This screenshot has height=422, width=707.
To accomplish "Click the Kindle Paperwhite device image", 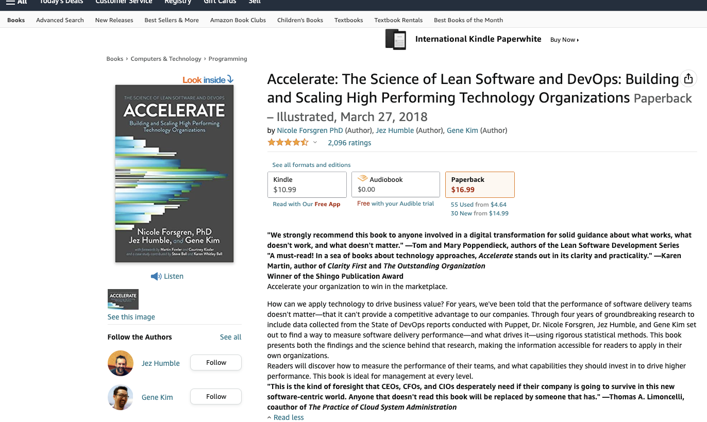I will [x=396, y=40].
